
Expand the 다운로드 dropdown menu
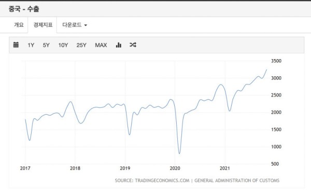pos(75,25)
